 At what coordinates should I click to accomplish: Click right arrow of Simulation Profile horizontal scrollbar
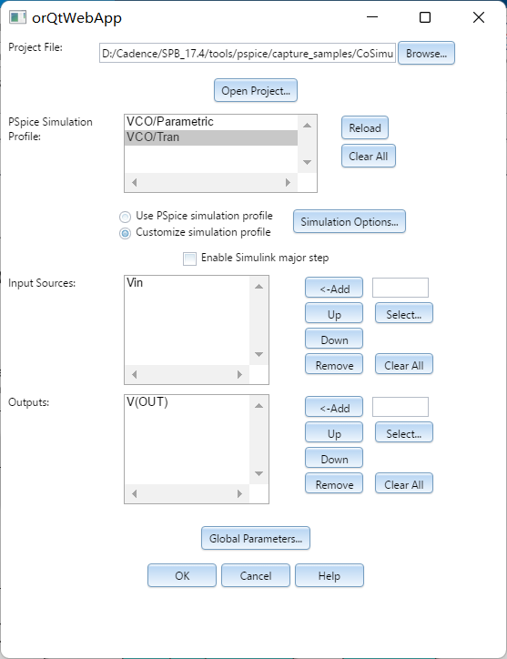pos(288,182)
